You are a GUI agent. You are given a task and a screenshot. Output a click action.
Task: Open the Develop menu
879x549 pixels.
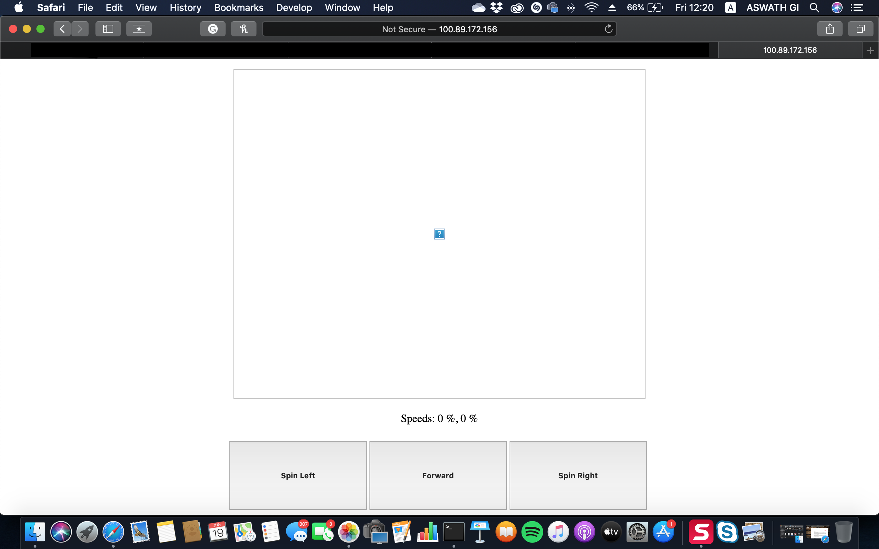click(294, 8)
